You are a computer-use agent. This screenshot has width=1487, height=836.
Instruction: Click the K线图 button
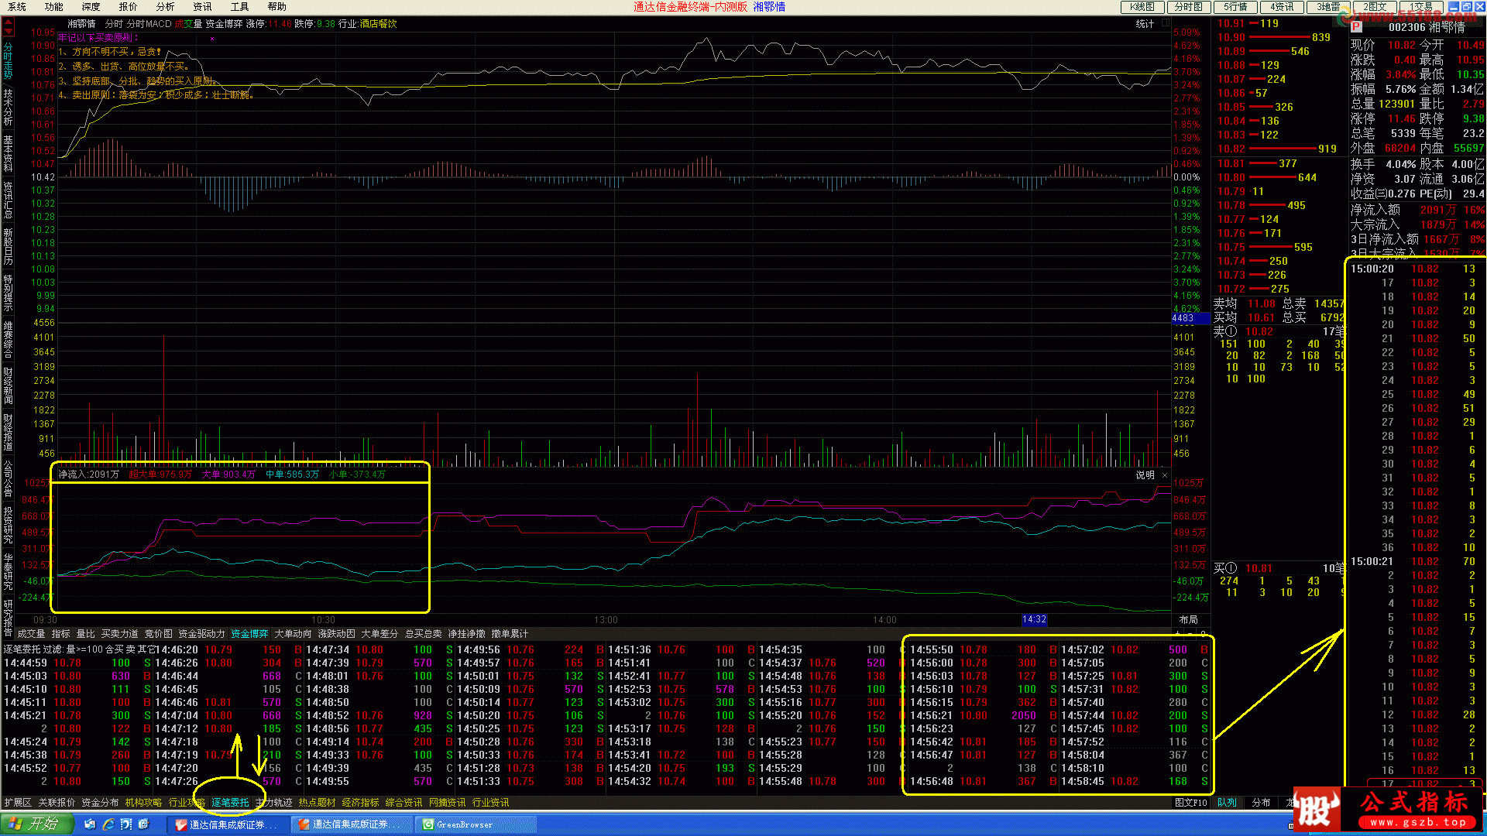click(x=1142, y=7)
